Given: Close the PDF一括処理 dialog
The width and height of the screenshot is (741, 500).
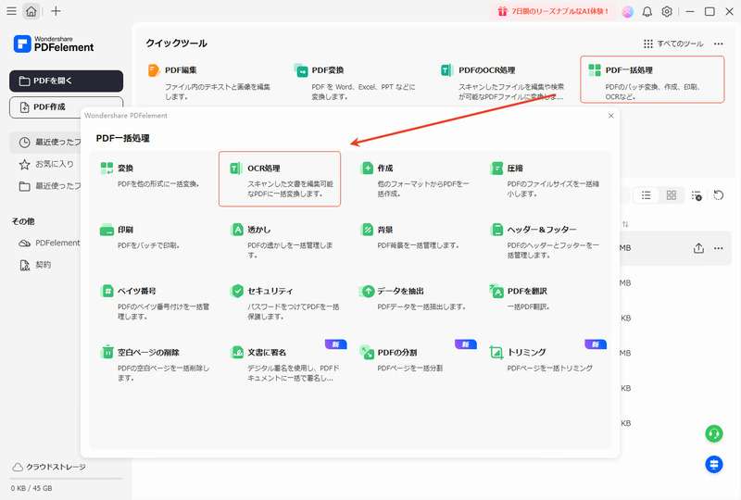Looking at the screenshot, I should [x=611, y=116].
